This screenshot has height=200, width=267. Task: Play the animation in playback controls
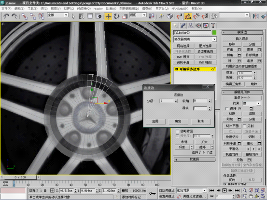225,190
